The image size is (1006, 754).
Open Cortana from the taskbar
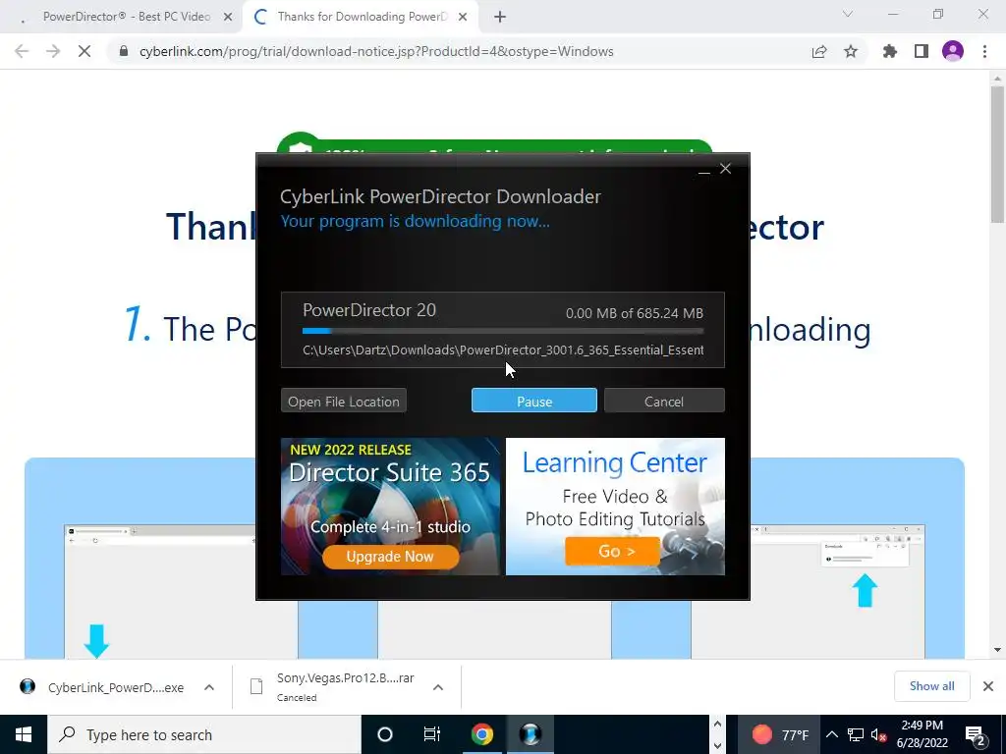point(385,734)
